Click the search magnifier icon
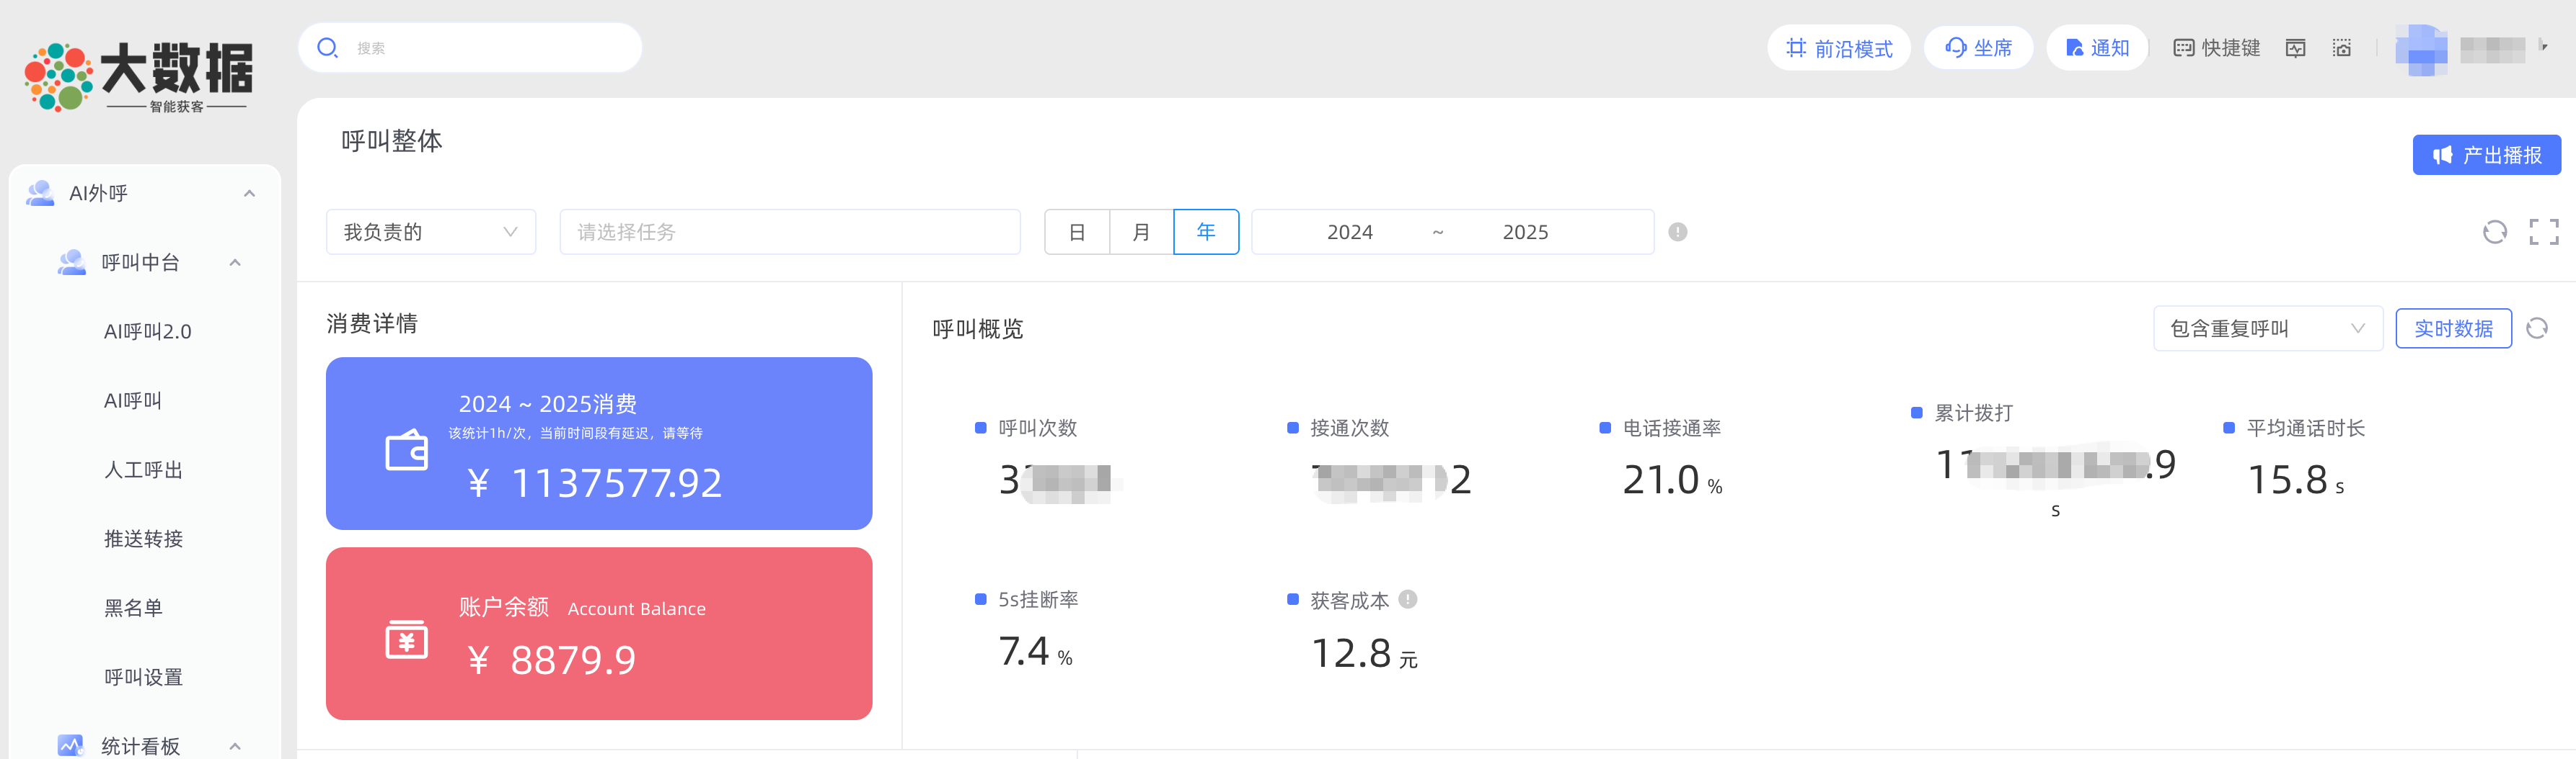This screenshot has height=759, width=2576. [327, 48]
